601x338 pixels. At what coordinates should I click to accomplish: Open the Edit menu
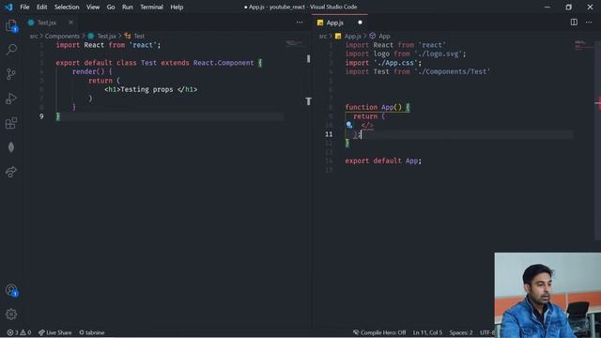[41, 7]
